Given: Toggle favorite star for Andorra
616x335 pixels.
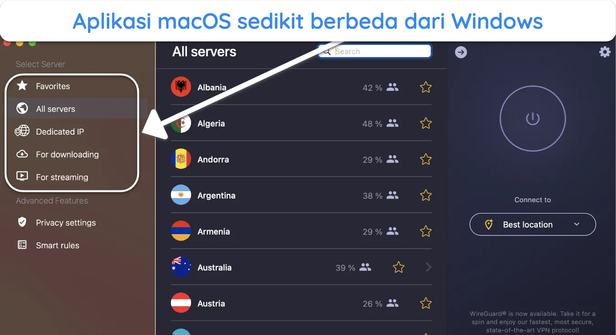Looking at the screenshot, I should tap(426, 159).
